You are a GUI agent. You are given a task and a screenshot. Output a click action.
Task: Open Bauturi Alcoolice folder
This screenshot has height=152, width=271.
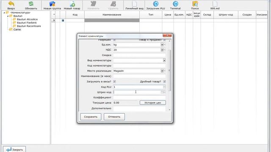point(27,19)
